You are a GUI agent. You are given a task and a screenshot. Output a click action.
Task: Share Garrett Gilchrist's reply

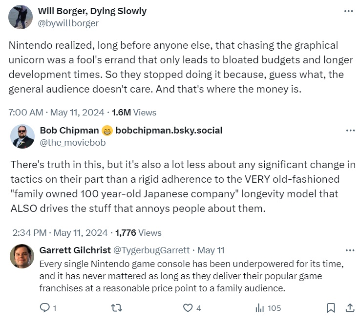tap(350, 308)
